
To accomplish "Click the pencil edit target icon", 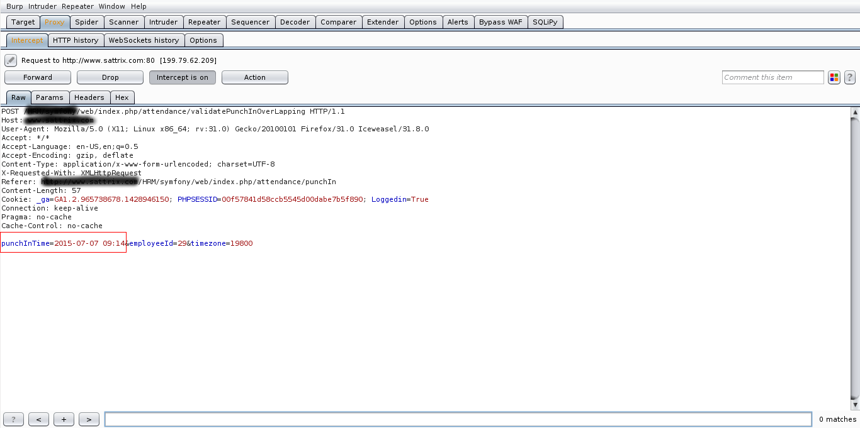I will pyautogui.click(x=10, y=60).
